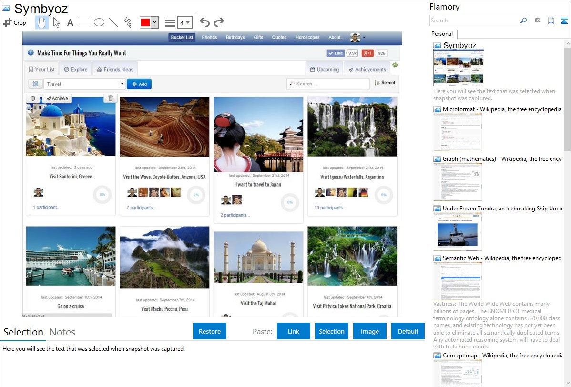Open the color picker dropdown arrow
The height and width of the screenshot is (387, 571).
pyautogui.click(x=155, y=22)
